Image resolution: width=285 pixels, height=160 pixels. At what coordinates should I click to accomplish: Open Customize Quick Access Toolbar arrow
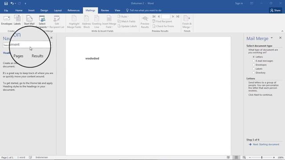[x=25, y=4]
